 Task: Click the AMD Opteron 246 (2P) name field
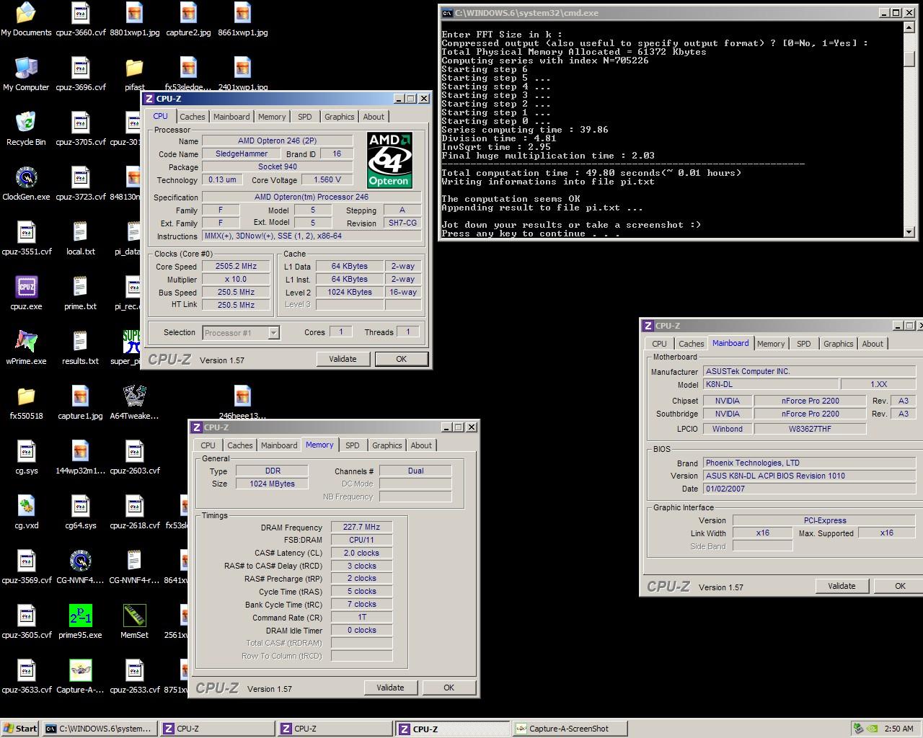[277, 141]
